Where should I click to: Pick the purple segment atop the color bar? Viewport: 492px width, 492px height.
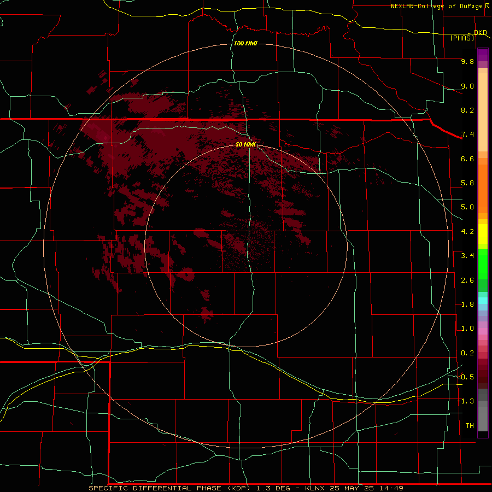[x=483, y=55]
